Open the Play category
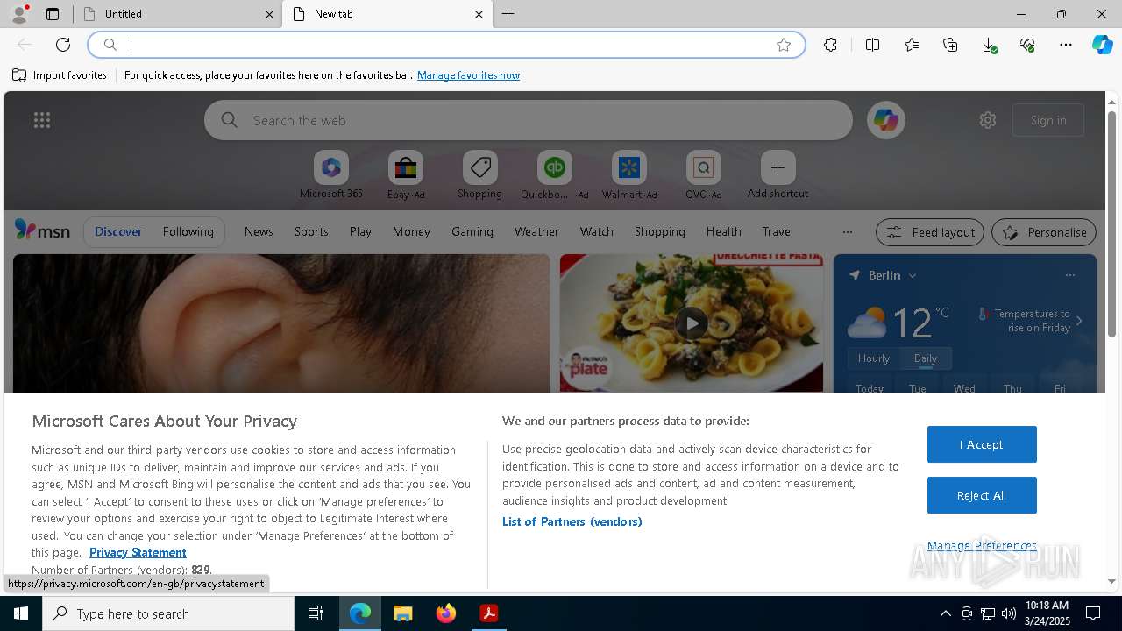This screenshot has width=1122, height=631. [360, 231]
